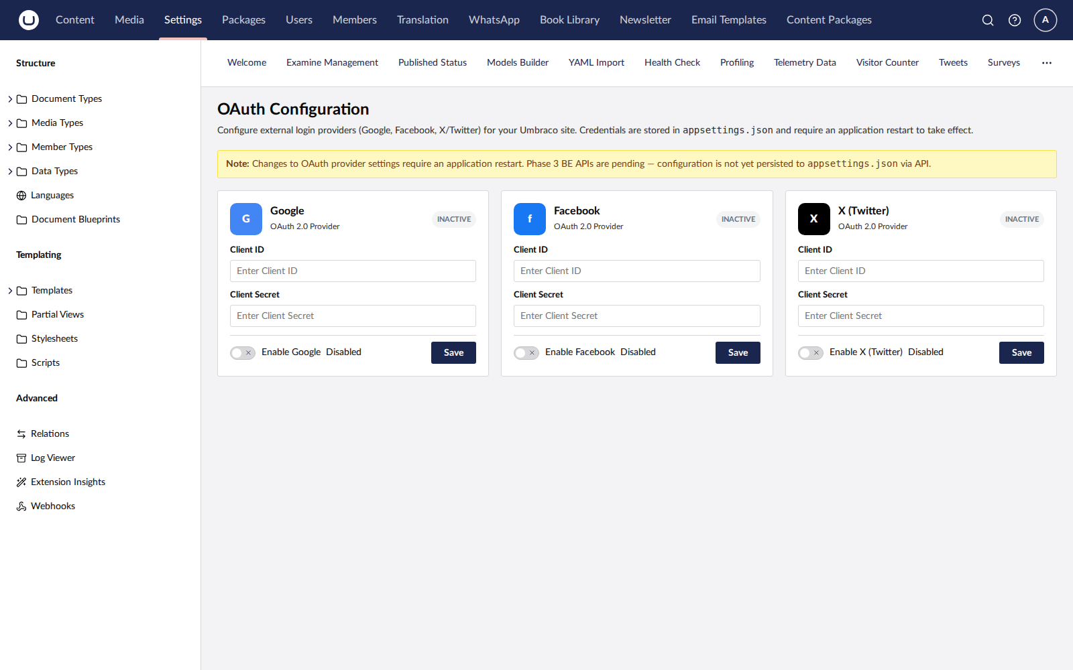The width and height of the screenshot is (1073, 670).
Task: Toggle the Enable Facebook switch
Action: (x=526, y=353)
